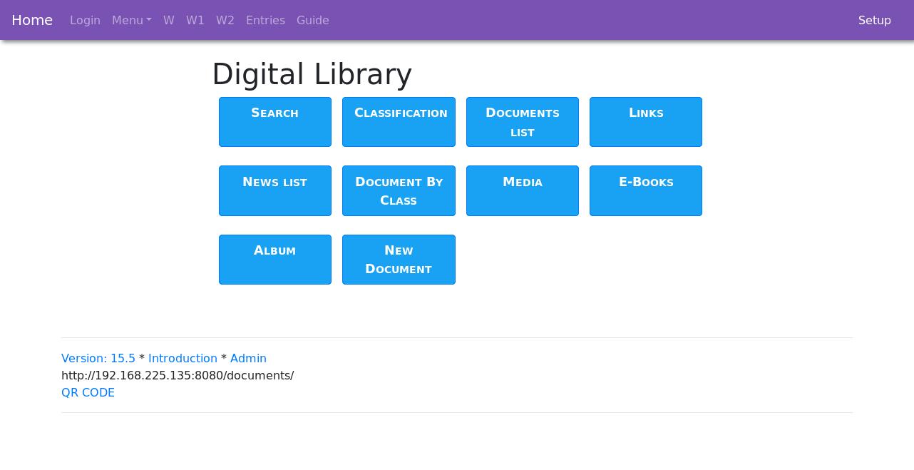Image resolution: width=914 pixels, height=470 pixels.
Task: Open the Classification section
Action: tap(399, 122)
